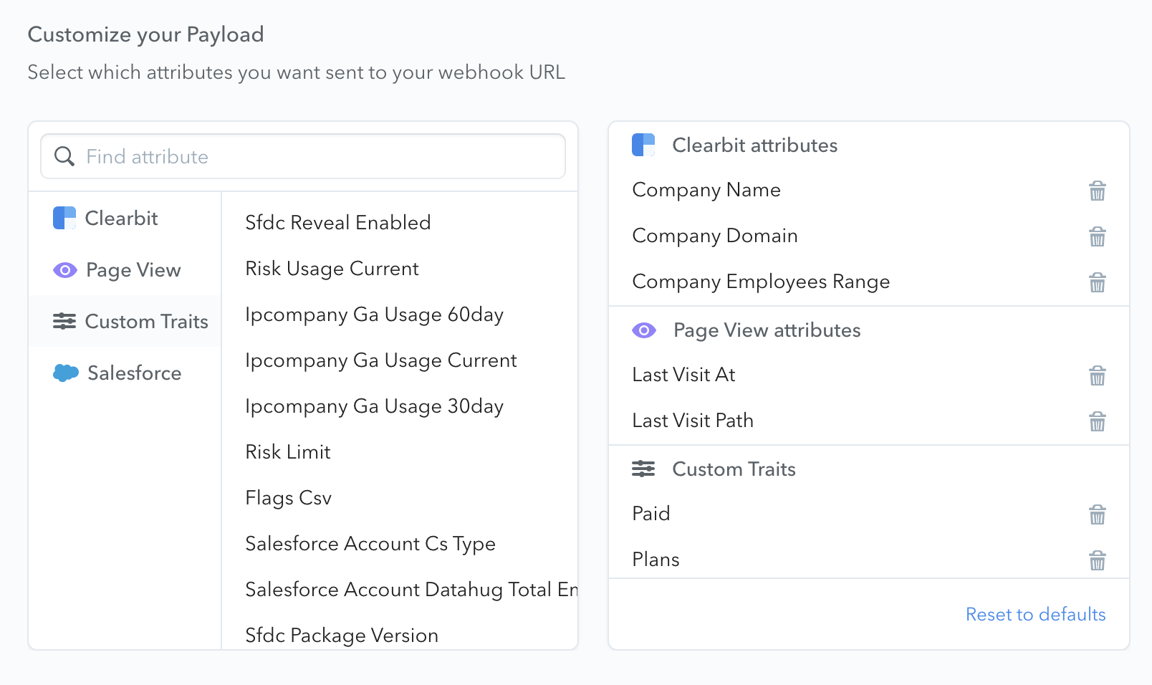
Task: Switch to the Page View category
Action: point(125,269)
